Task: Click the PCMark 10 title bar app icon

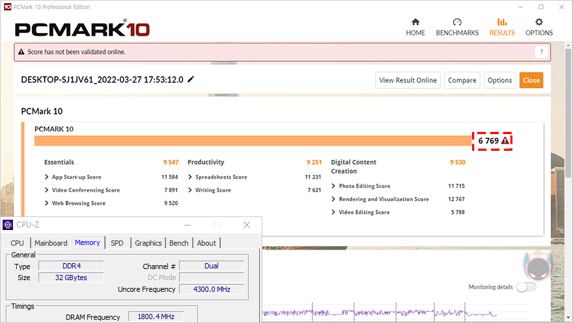Action: (7, 7)
